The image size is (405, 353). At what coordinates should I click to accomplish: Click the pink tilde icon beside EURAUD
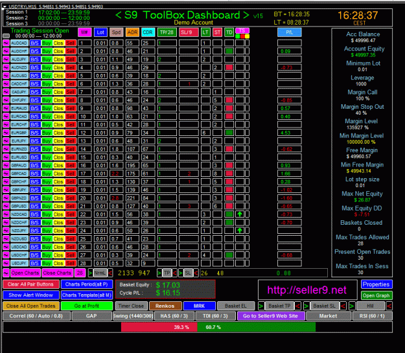tap(6, 108)
